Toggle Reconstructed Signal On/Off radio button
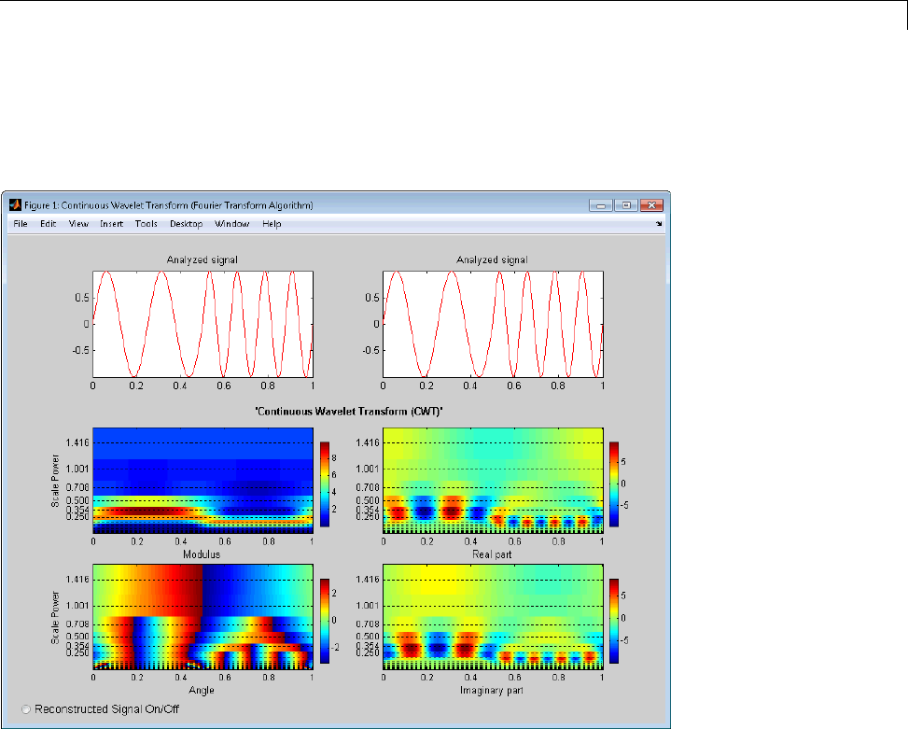 click(27, 709)
